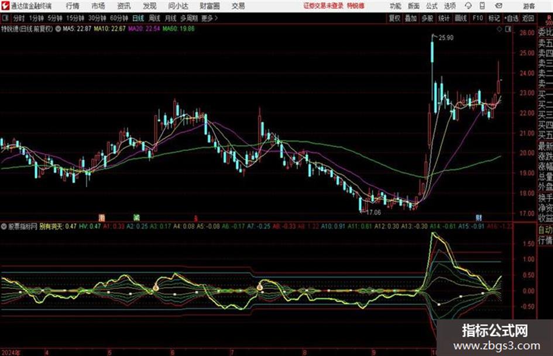553x356 pixels.
Task: Click the 游客 user account label
Action: [x=528, y=6]
